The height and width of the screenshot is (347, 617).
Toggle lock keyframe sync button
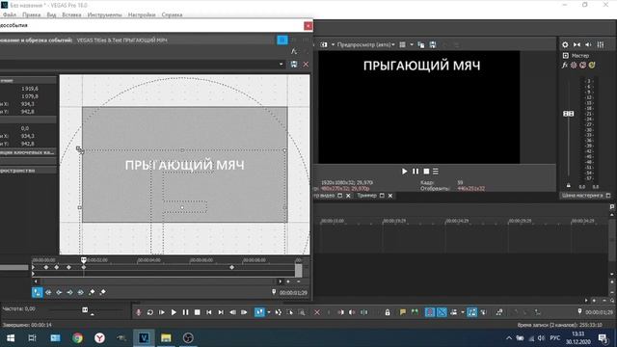37,292
